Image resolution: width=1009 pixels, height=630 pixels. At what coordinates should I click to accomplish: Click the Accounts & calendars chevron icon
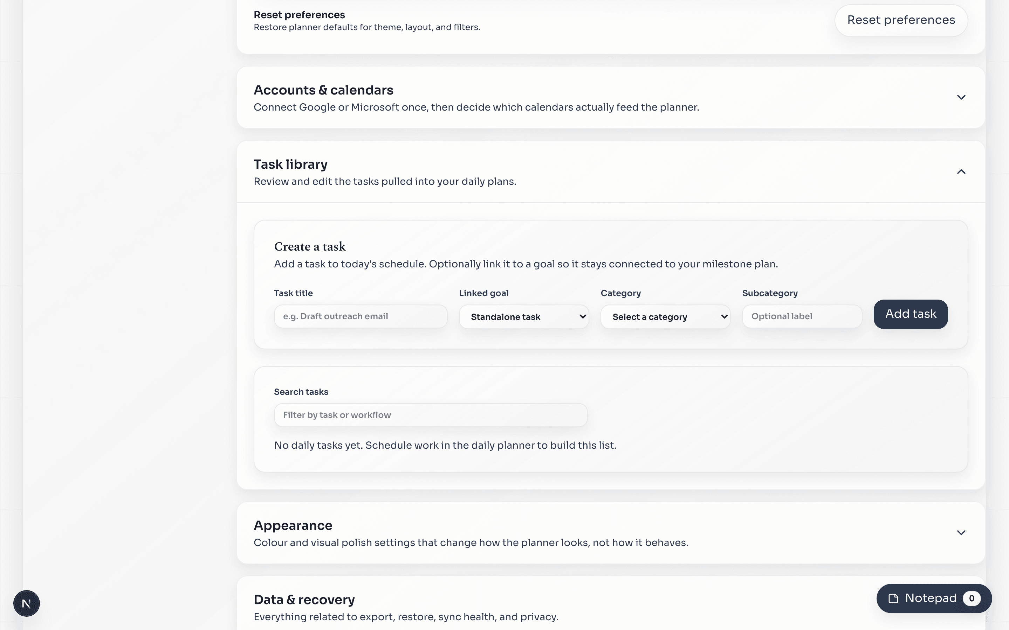coord(961,97)
